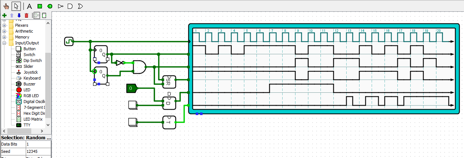
Task: Click the Memory folder label
Action: coord(22,37)
